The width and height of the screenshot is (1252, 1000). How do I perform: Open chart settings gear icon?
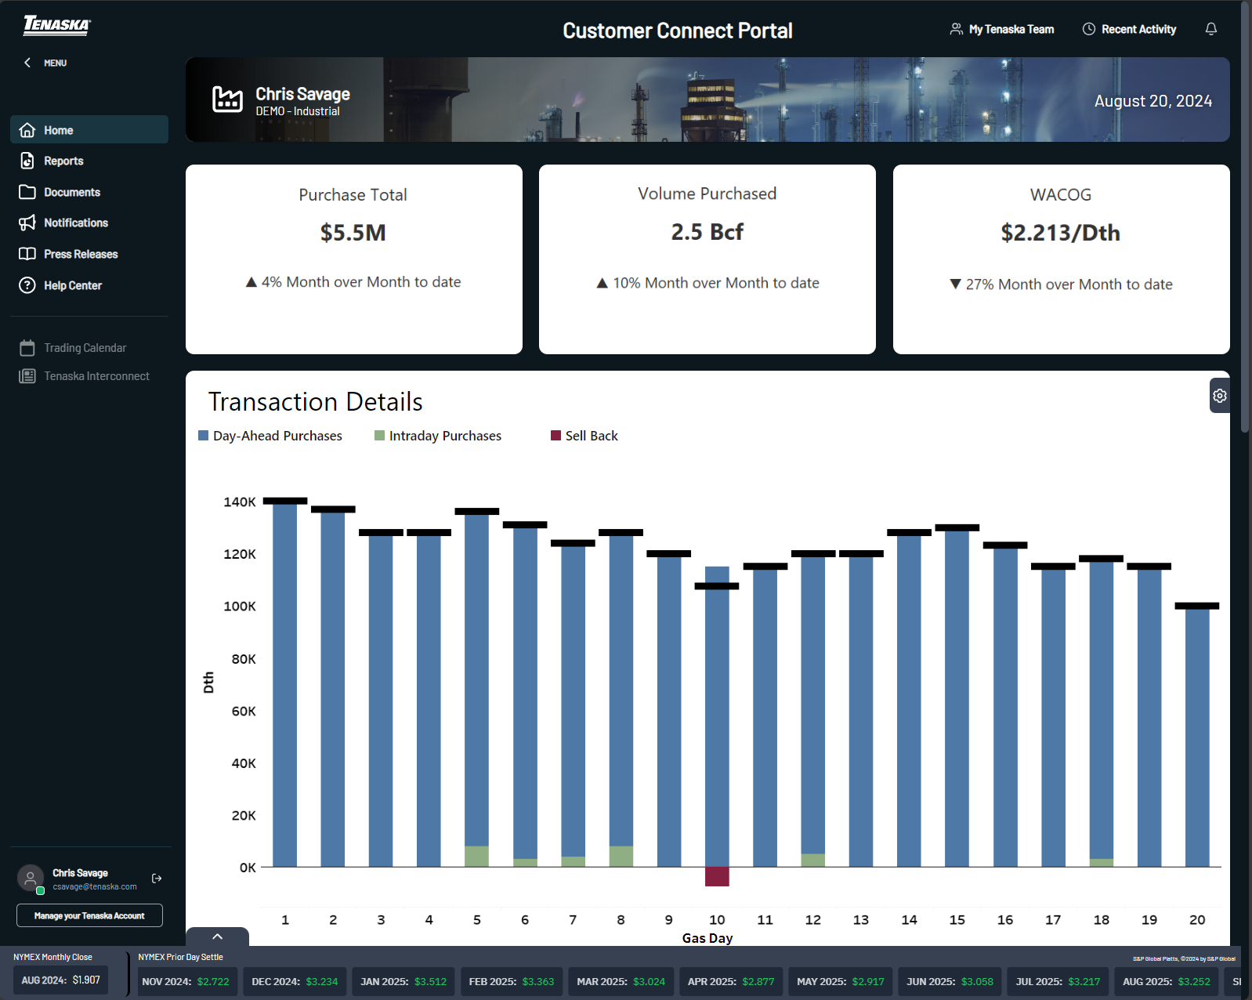(x=1219, y=396)
